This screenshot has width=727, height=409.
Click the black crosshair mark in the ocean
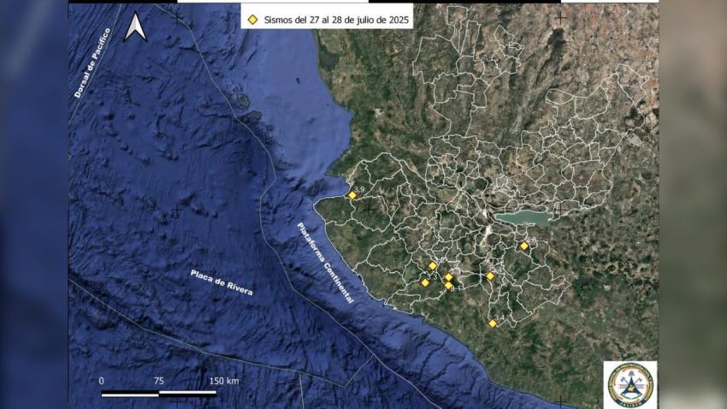(176, 211)
